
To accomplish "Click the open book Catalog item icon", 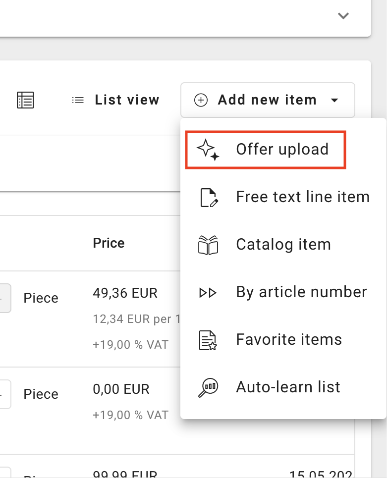I will tap(208, 245).
